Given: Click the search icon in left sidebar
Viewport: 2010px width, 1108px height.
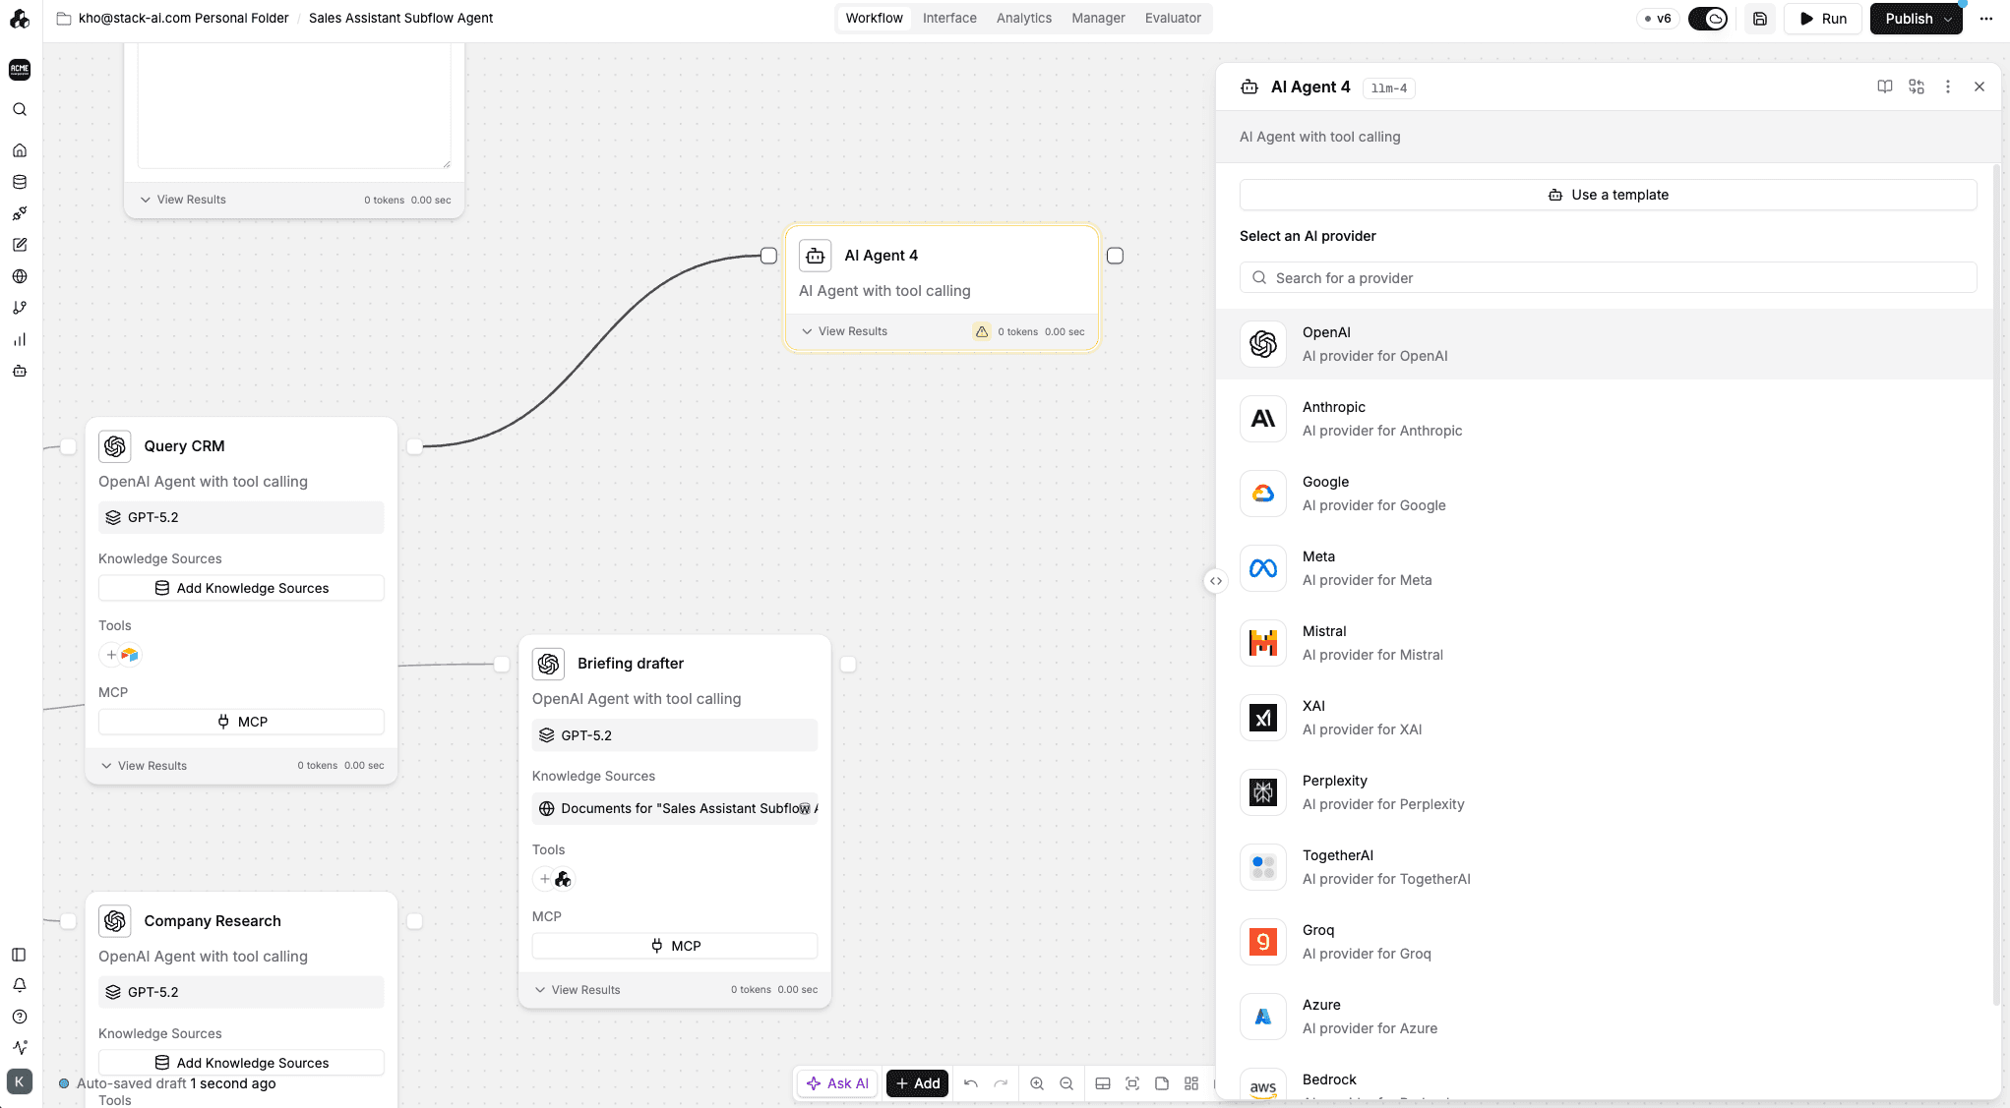Looking at the screenshot, I should [x=20, y=110].
